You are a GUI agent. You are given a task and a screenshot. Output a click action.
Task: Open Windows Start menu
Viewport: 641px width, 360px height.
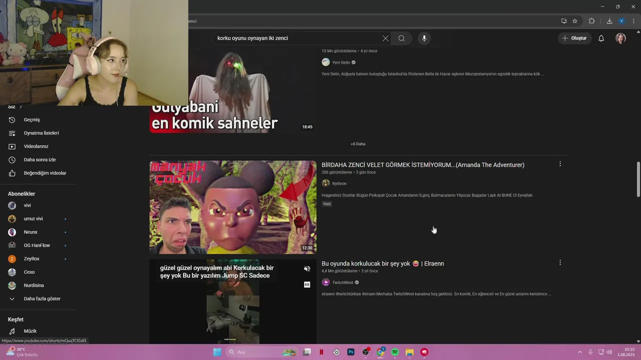pyautogui.click(x=217, y=352)
